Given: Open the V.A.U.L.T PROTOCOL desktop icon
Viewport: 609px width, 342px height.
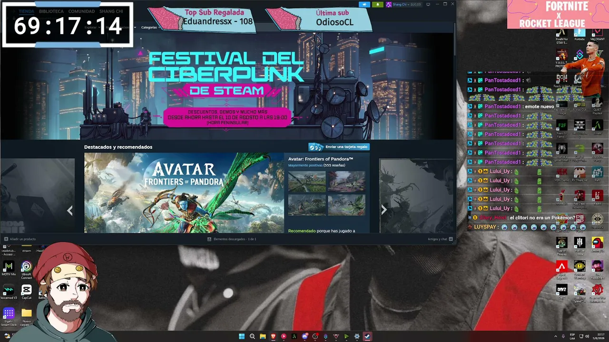Looking at the screenshot, I should pyautogui.click(x=561, y=59).
